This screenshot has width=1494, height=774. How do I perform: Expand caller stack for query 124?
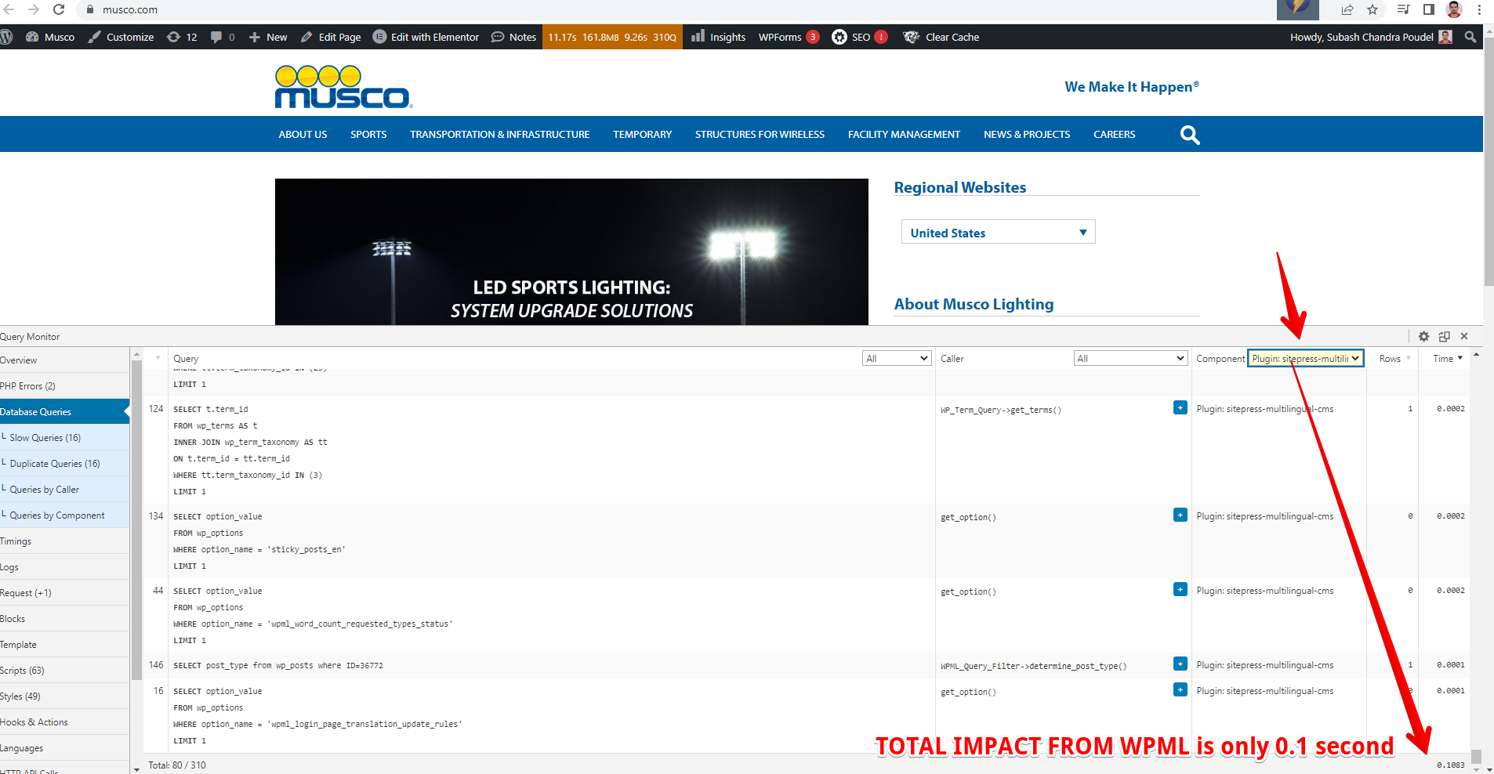pos(1180,407)
